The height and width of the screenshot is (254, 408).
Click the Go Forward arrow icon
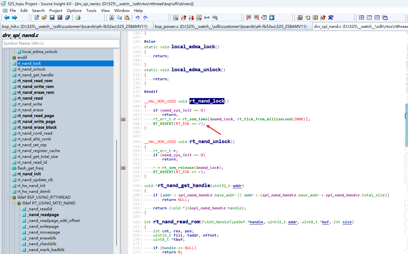click(x=14, y=17)
